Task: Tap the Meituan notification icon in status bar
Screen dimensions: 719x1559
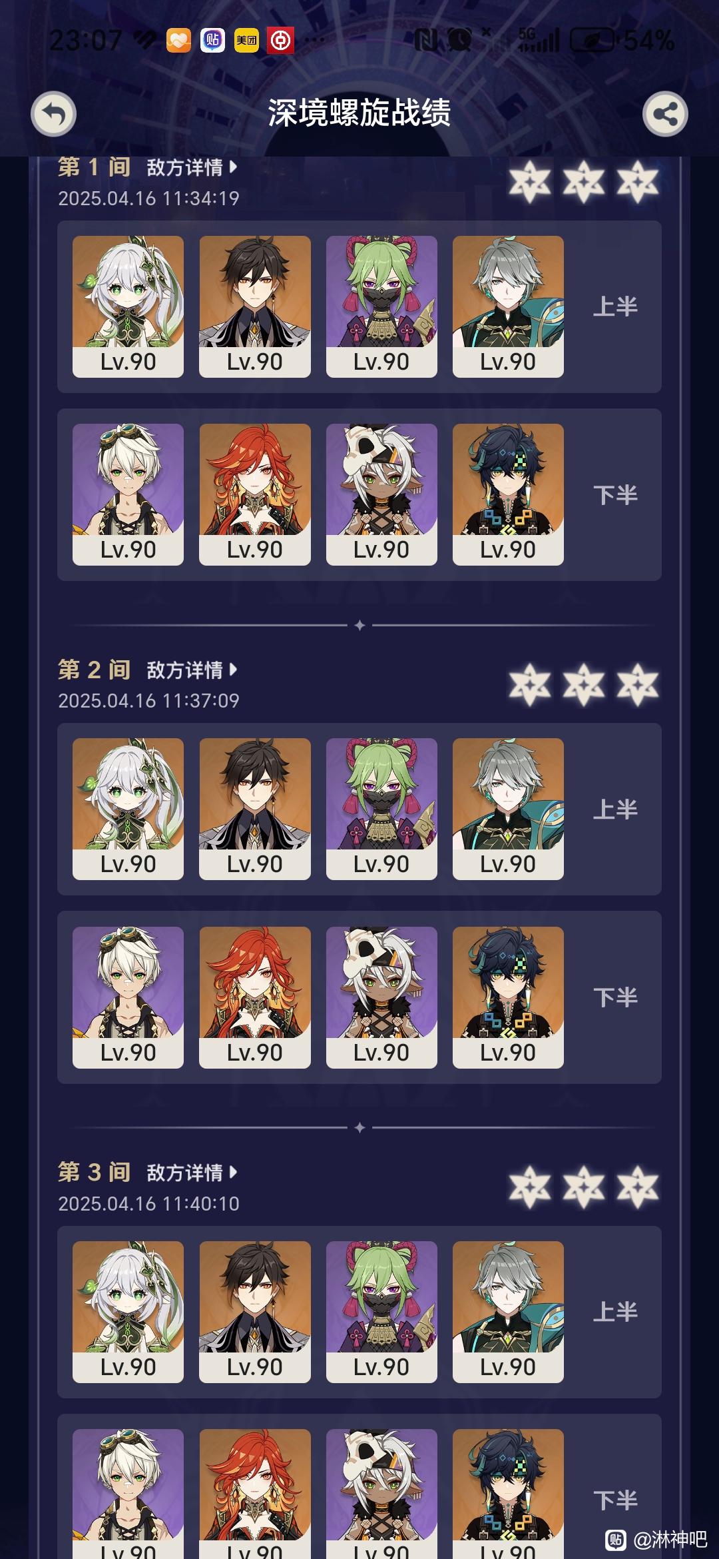Action: point(246,41)
